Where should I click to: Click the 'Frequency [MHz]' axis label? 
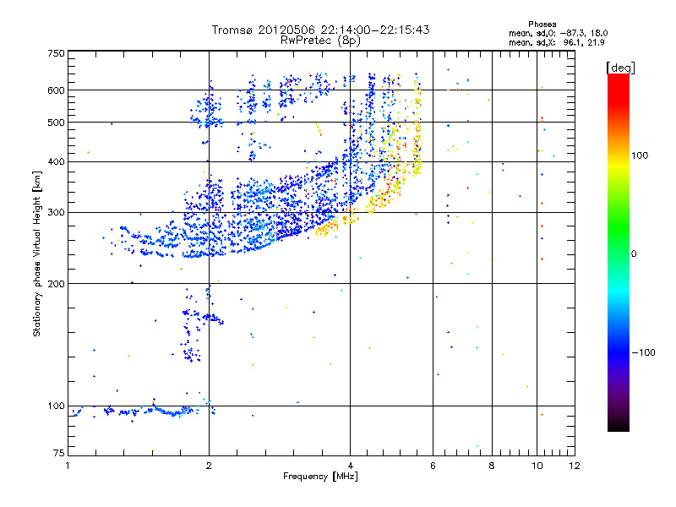point(320,477)
